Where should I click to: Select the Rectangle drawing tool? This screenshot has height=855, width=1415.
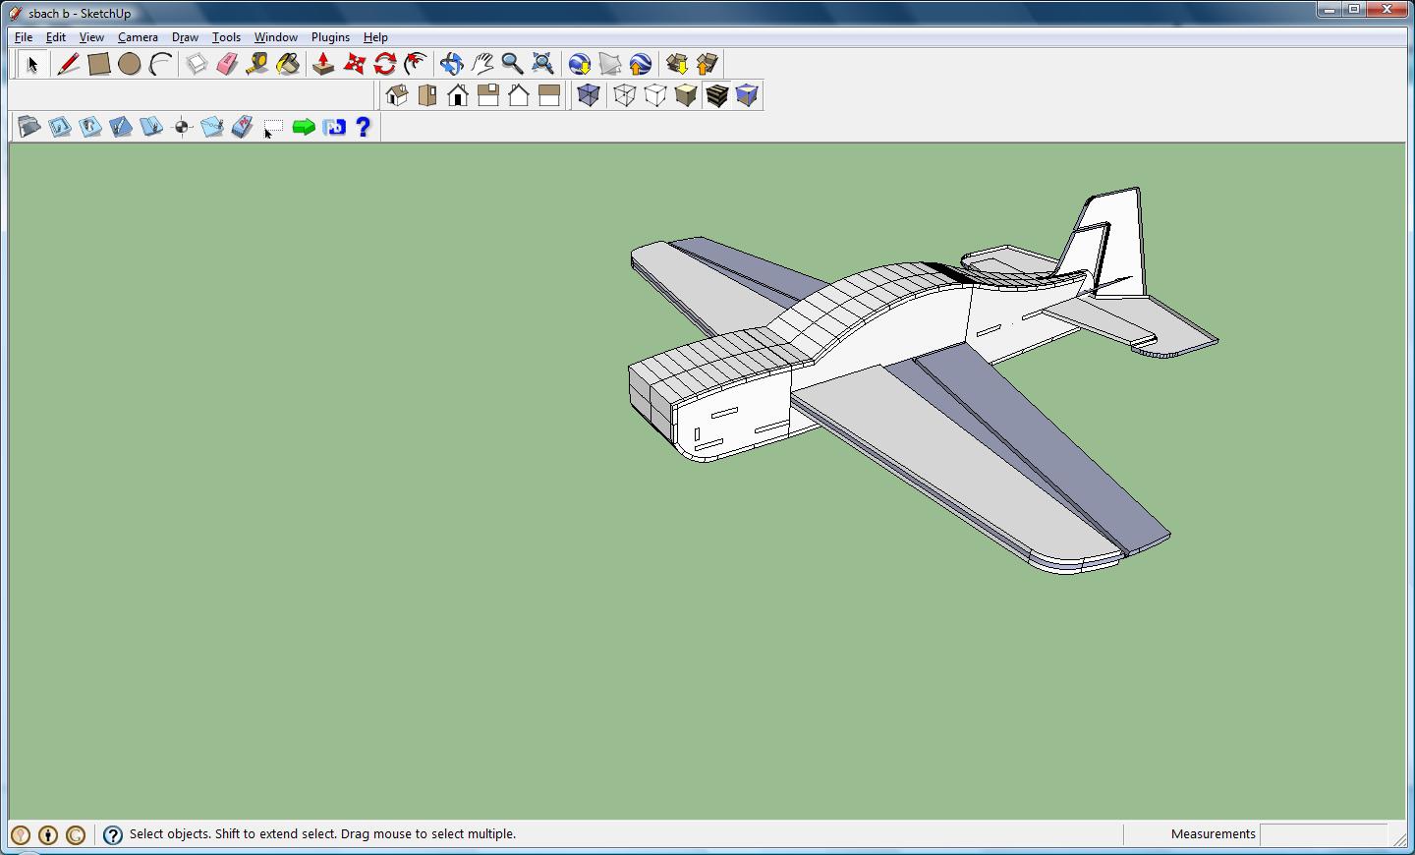(98, 65)
